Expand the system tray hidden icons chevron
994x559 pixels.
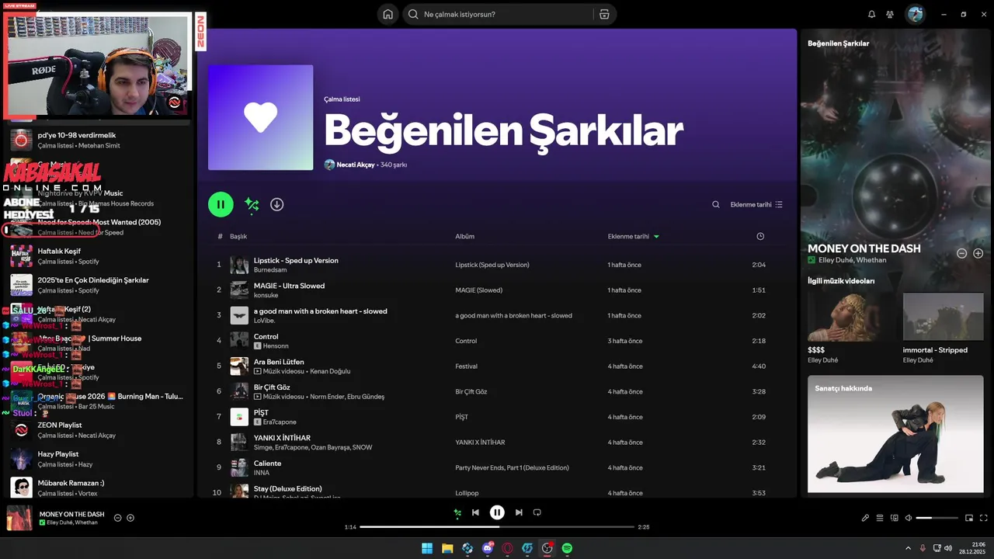coord(908,548)
